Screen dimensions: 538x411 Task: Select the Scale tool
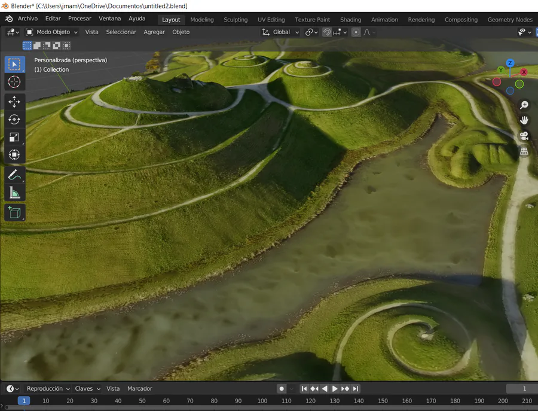tap(14, 137)
